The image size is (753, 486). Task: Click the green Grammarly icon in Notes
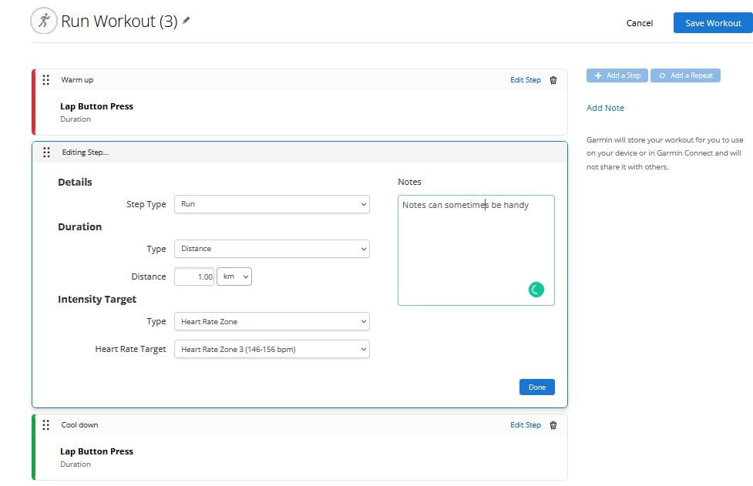536,290
